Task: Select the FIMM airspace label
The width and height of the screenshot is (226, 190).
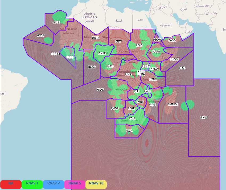Action: point(204,118)
